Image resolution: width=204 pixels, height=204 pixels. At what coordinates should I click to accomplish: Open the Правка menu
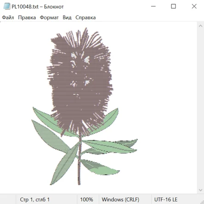click(27, 17)
